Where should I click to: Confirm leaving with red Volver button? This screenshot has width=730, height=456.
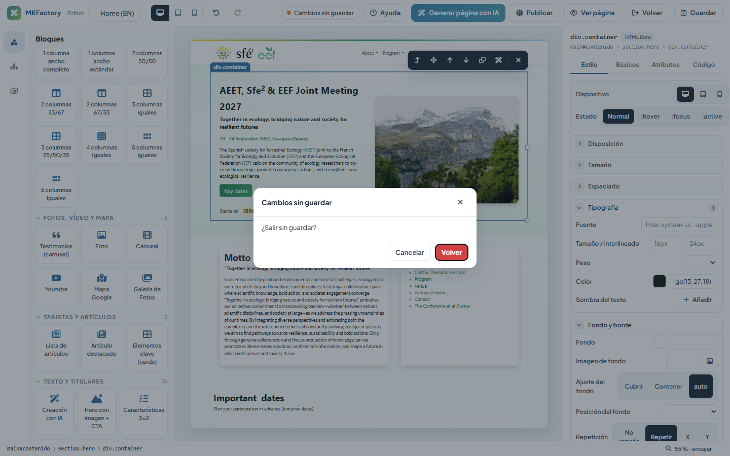click(x=452, y=252)
